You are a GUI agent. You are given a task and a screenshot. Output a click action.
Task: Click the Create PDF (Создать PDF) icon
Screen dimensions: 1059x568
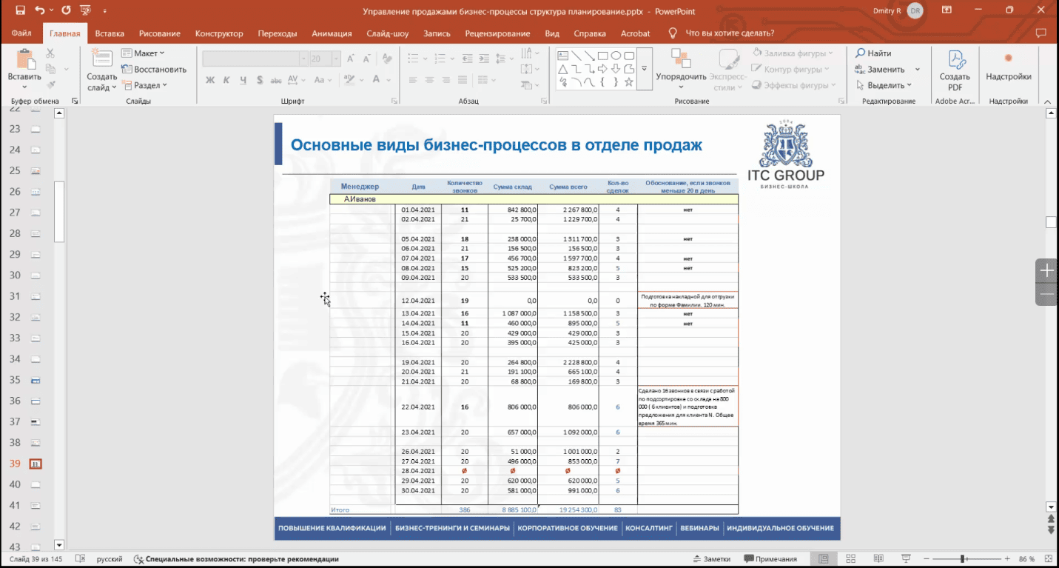pos(955,61)
